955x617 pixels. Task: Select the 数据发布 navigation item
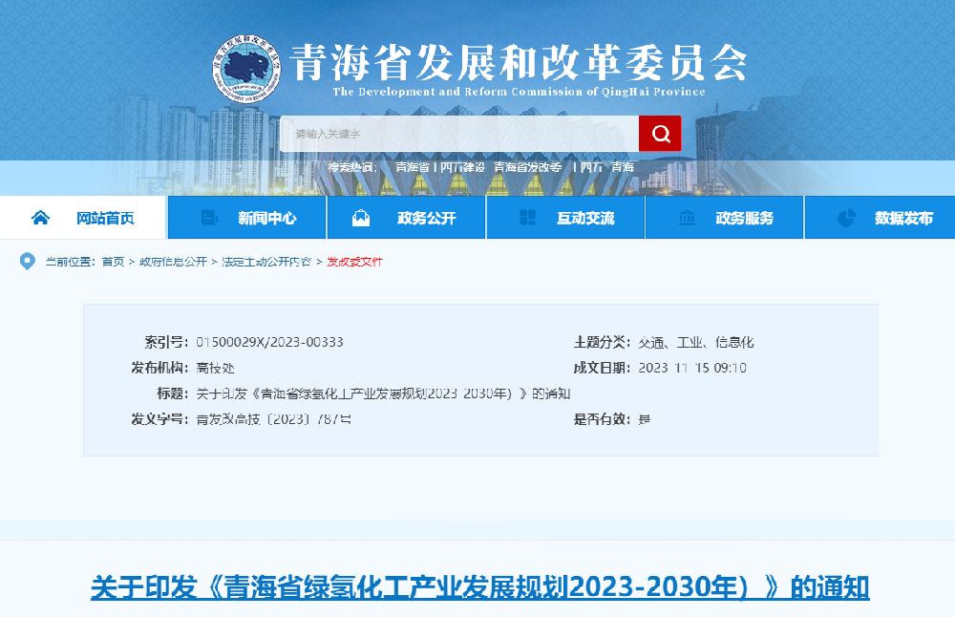(x=903, y=219)
